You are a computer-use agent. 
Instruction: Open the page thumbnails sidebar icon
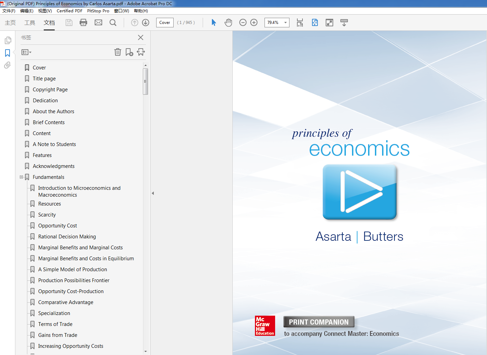8,41
